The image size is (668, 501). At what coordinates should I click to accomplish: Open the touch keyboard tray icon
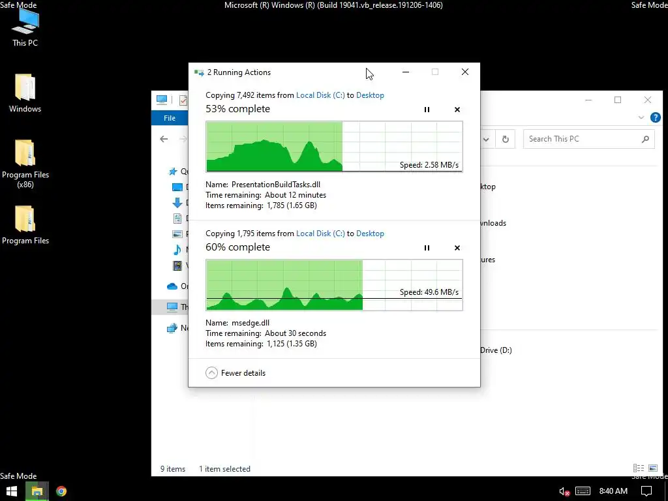pos(583,491)
